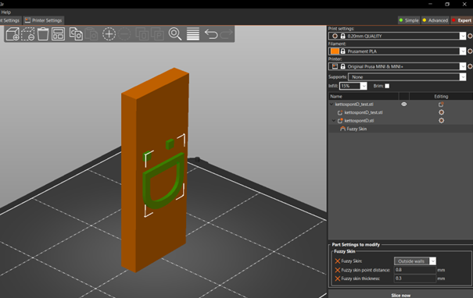Open the Supports dropdown showing None
473x298 pixels.
[x=462, y=77]
